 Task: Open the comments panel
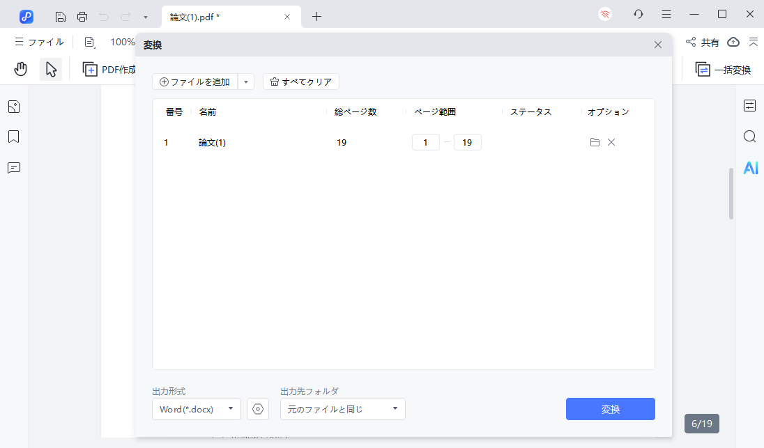pyautogui.click(x=13, y=167)
